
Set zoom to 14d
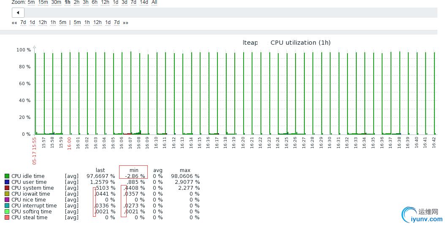click(144, 2)
